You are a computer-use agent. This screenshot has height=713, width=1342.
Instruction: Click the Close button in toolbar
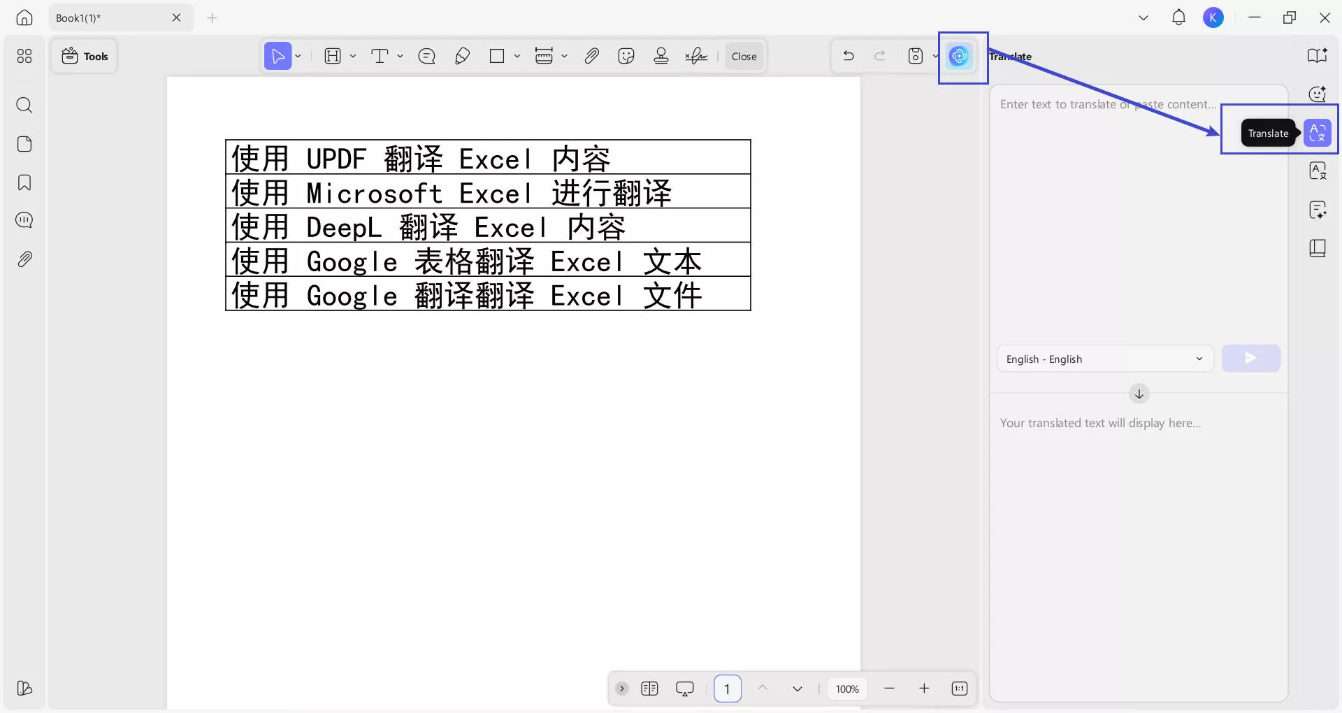(x=744, y=57)
